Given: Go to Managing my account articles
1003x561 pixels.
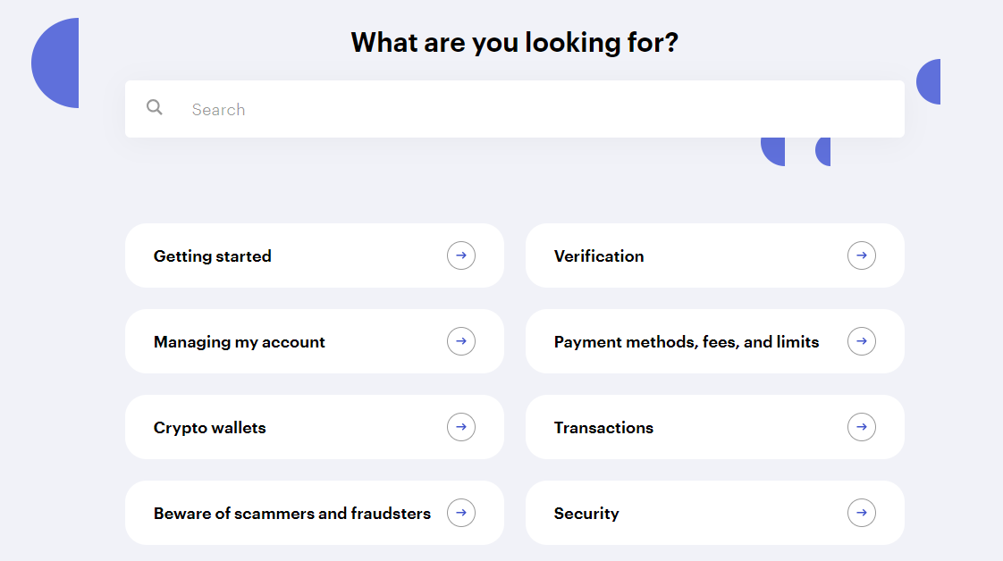Looking at the screenshot, I should [x=315, y=341].
